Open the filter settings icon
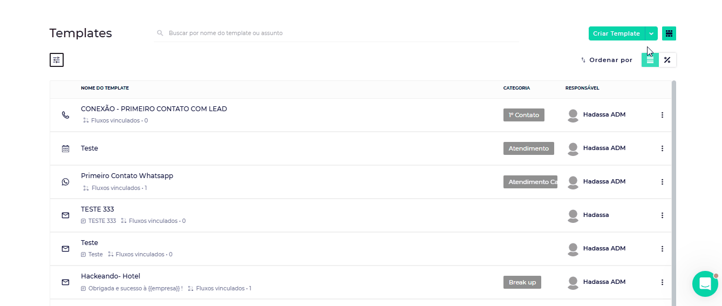Viewport: 722px width, 306px height. [x=57, y=60]
